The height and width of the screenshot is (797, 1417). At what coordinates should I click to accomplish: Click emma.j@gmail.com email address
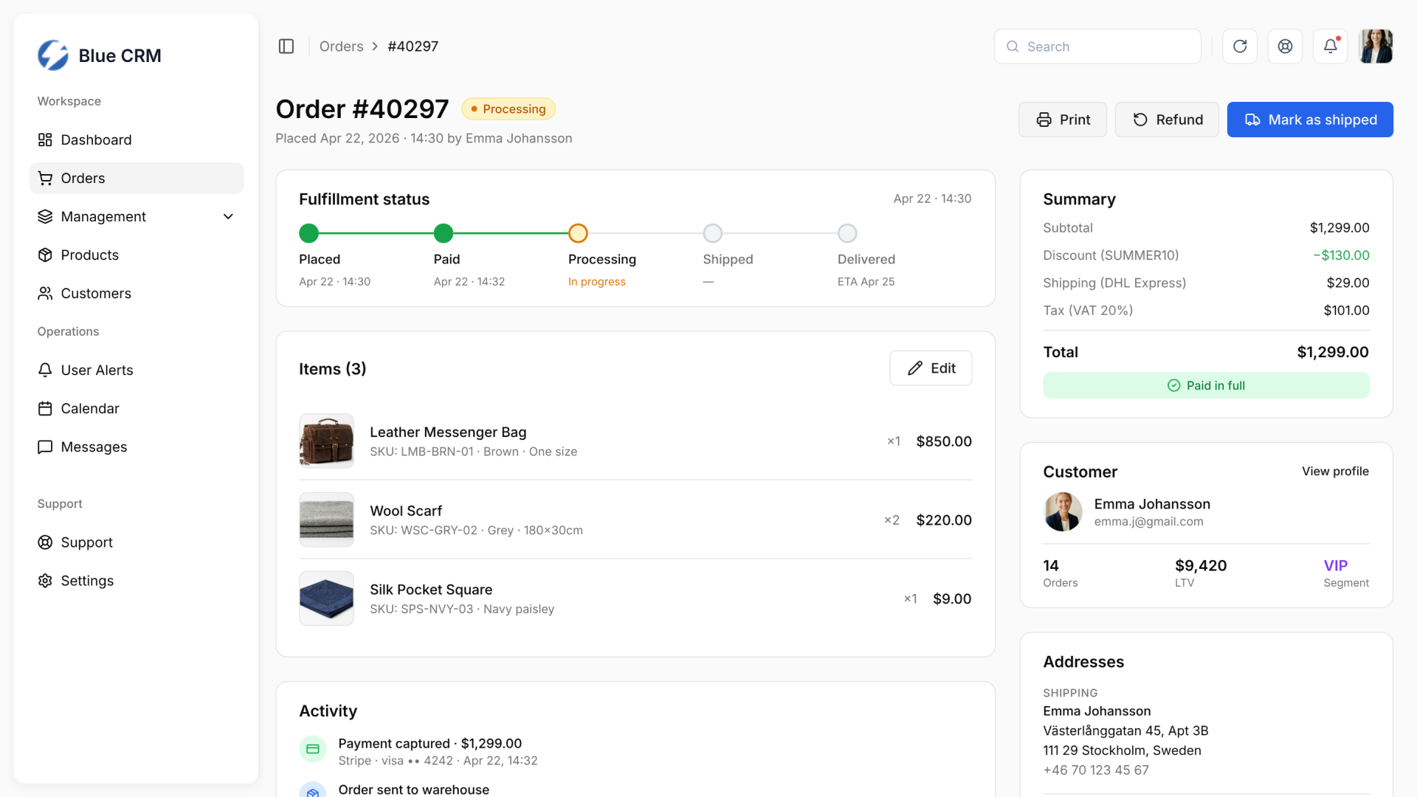[x=1148, y=522]
